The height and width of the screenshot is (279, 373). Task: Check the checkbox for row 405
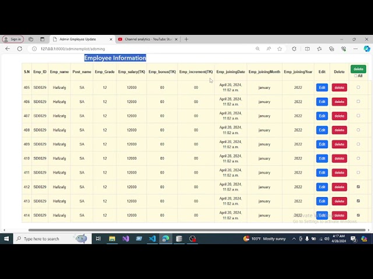358,87
